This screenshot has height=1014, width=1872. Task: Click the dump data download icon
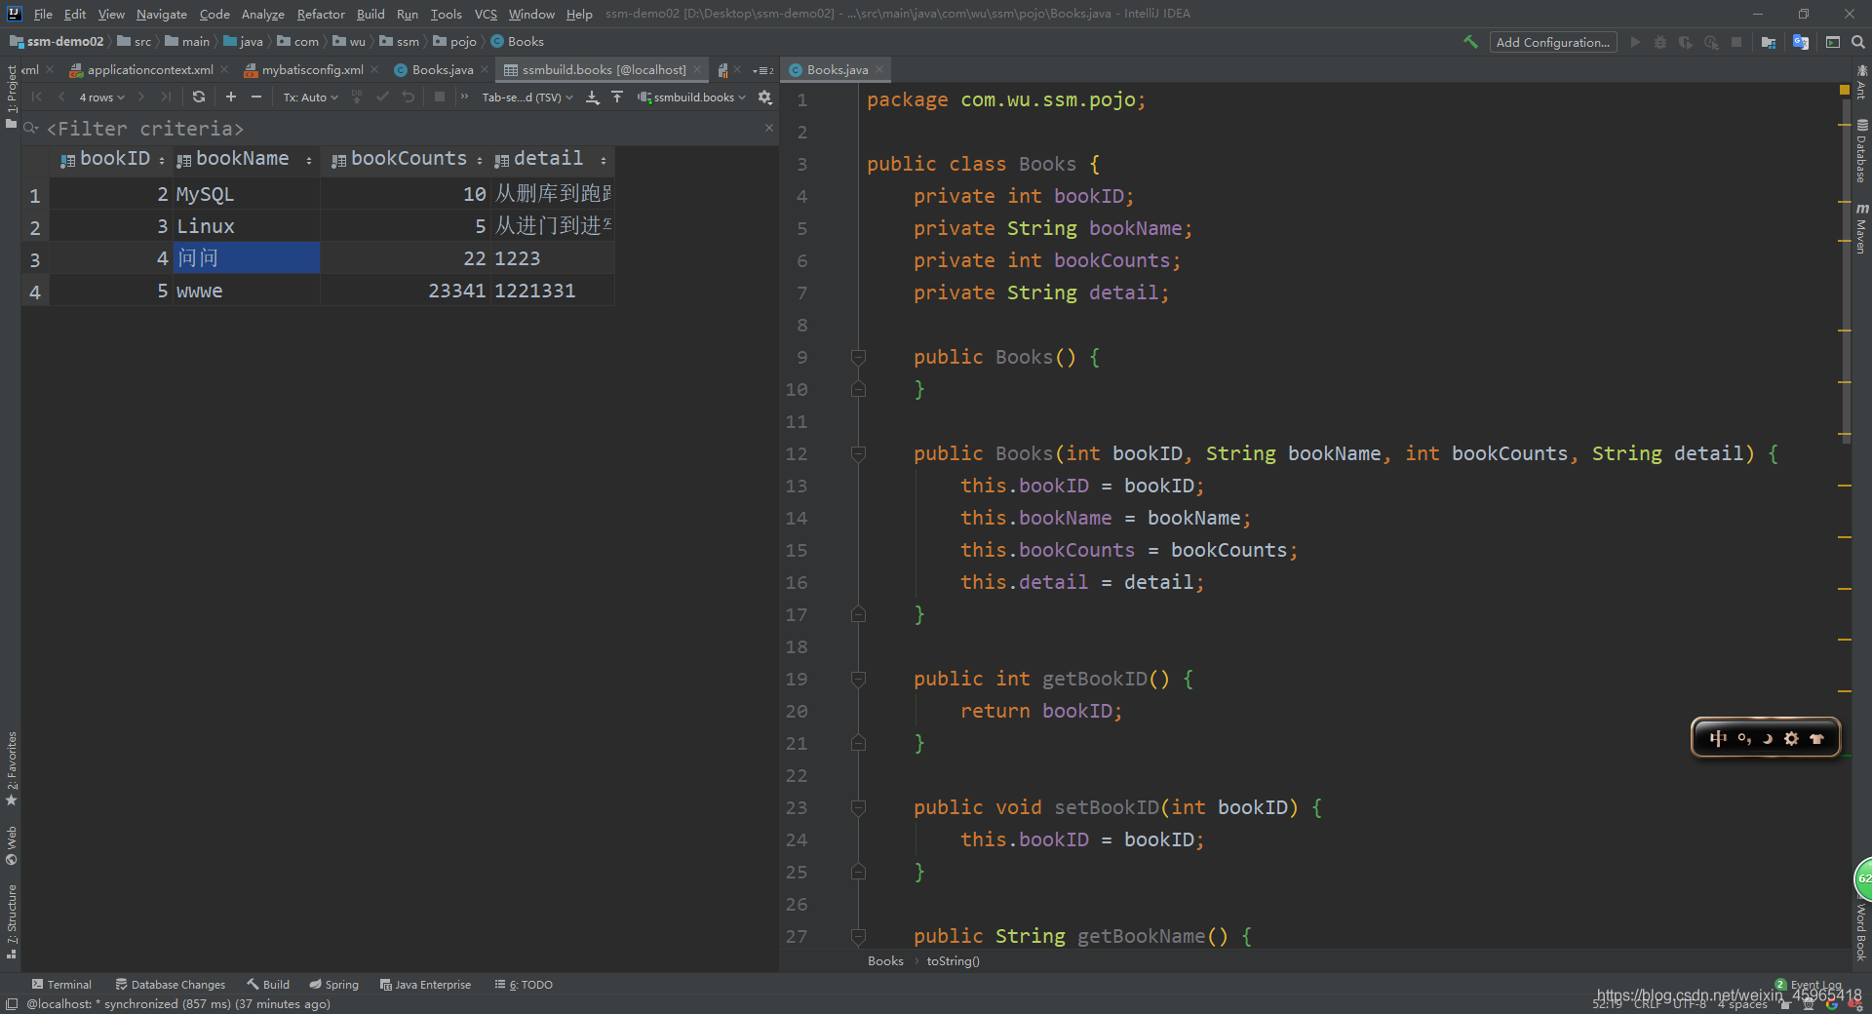593,97
